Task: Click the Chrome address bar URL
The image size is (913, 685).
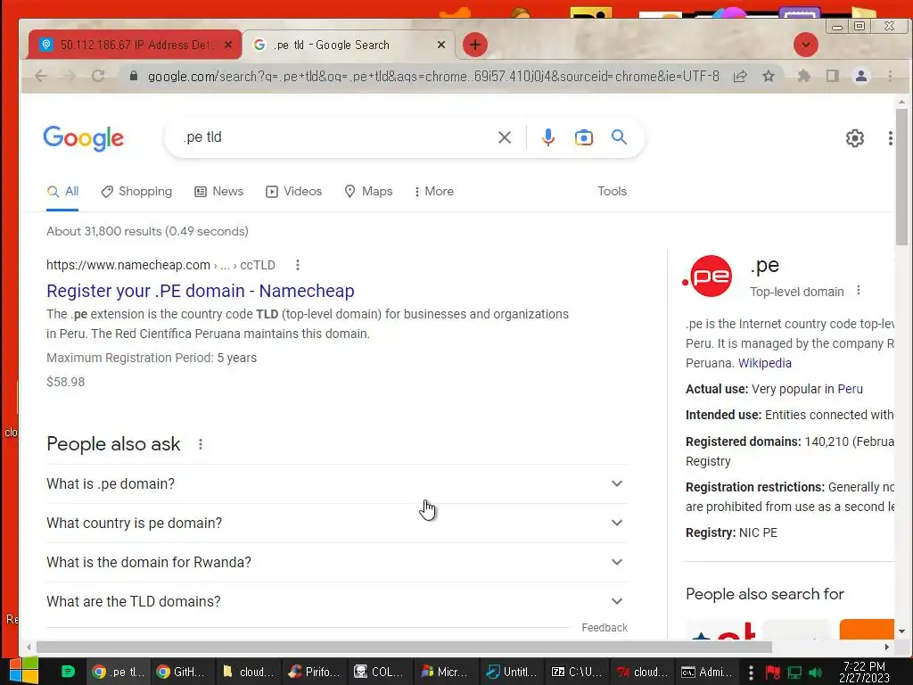Action: pyautogui.click(x=433, y=77)
